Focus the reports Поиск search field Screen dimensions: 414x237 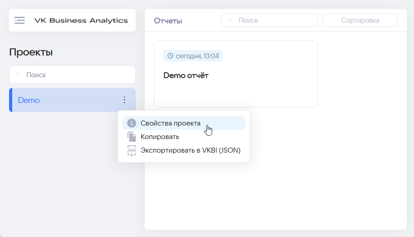pos(270,20)
